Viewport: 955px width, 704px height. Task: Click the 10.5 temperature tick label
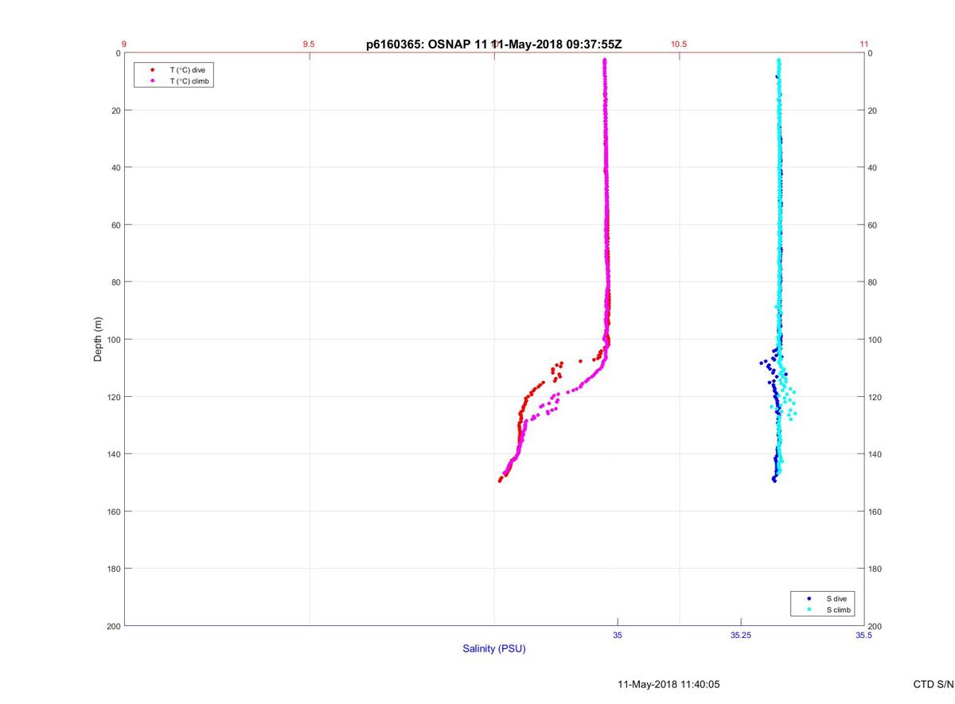(679, 45)
